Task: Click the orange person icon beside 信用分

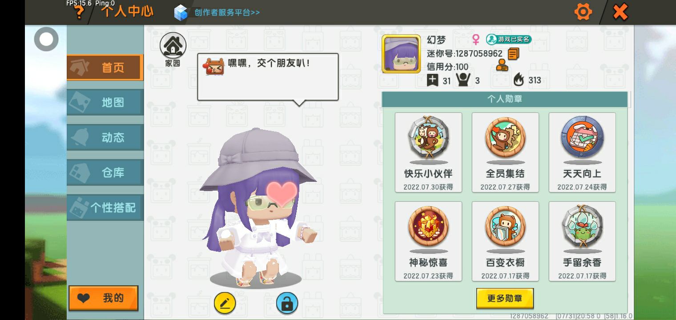Action: coord(502,66)
